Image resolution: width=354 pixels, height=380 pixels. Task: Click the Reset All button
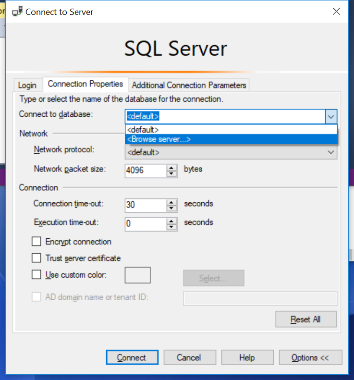[x=306, y=319]
